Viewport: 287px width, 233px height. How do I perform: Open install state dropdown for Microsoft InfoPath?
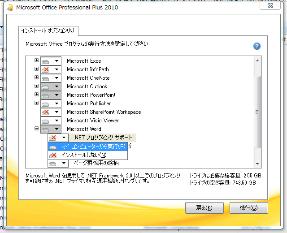[x=51, y=69]
